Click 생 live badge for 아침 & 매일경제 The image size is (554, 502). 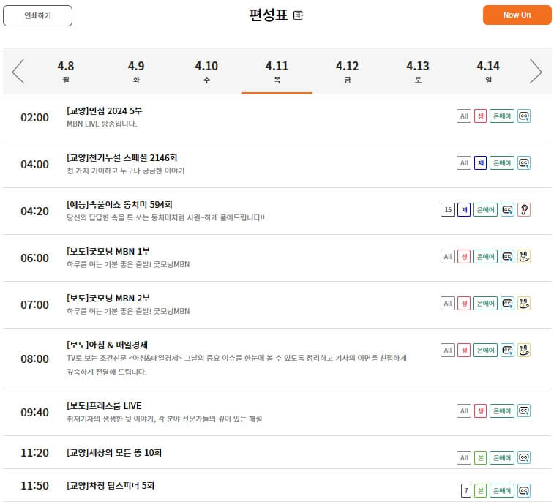click(464, 350)
